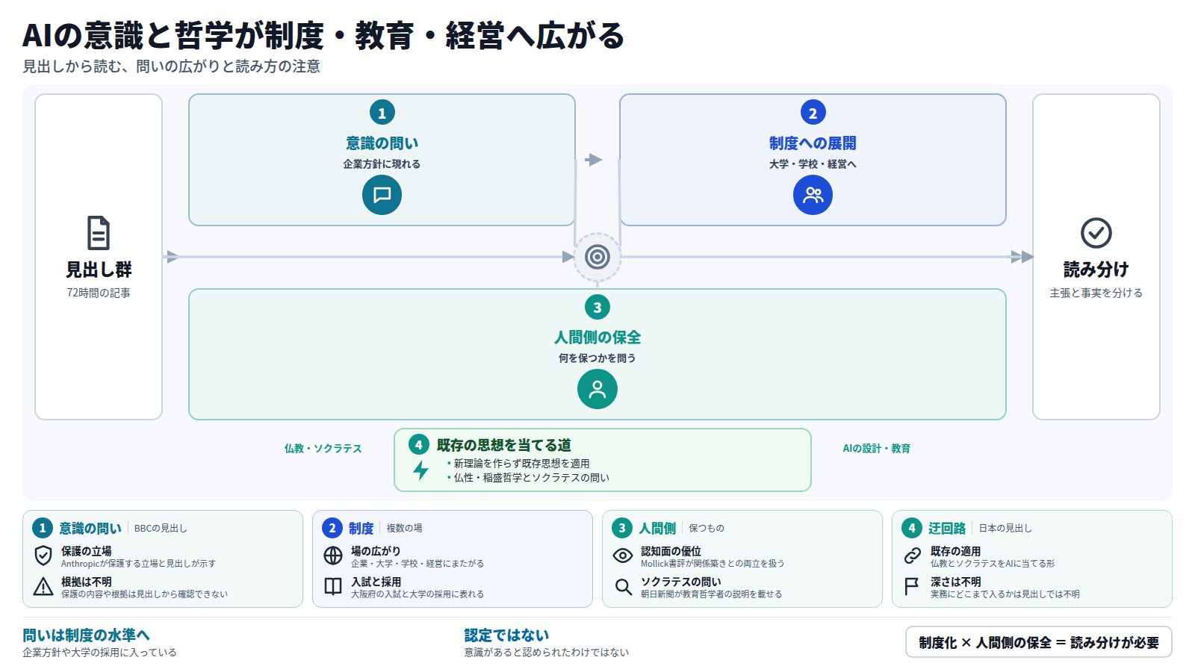Click the title AIの意識と哲学が制度・教育・経営へ広がる
Screen dimensions: 1195x672
[x=323, y=35]
